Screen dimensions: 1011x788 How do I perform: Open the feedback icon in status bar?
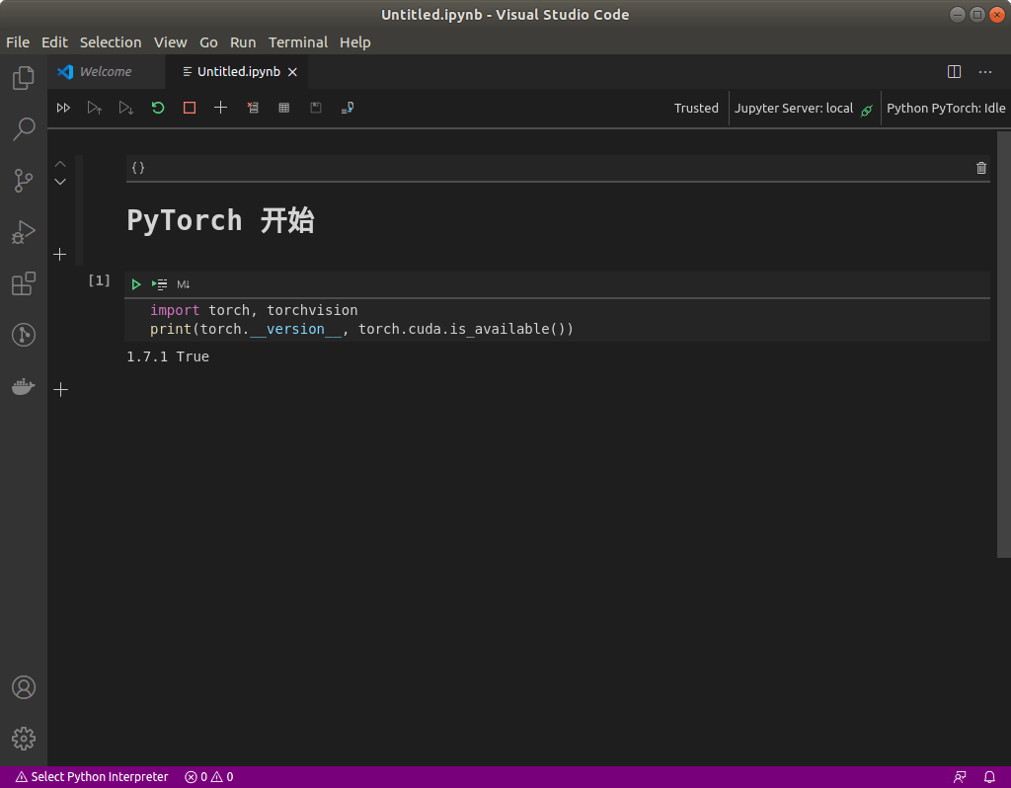[x=960, y=777]
